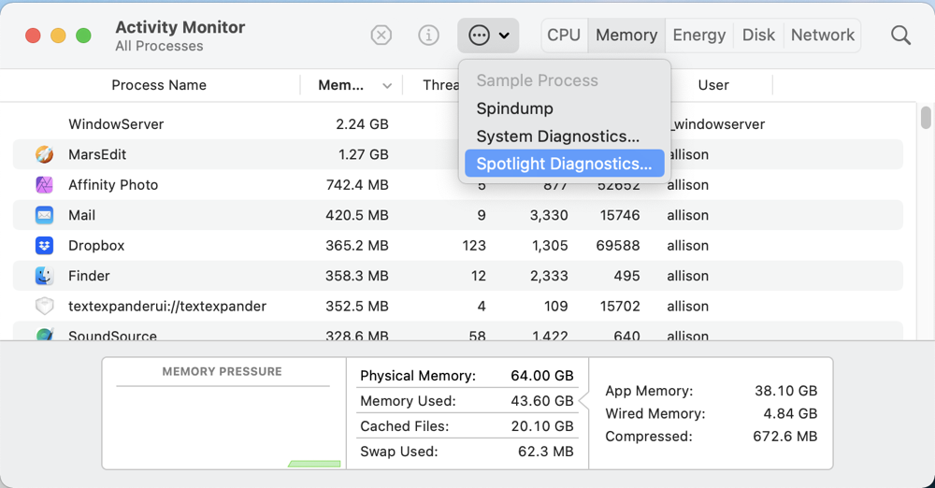This screenshot has height=488, width=935.
Task: Select the Affinity Photo app icon
Action: pos(44,185)
